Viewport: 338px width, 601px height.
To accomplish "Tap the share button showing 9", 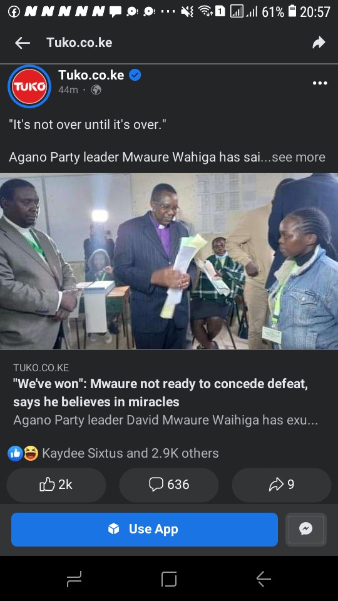I will click(282, 485).
